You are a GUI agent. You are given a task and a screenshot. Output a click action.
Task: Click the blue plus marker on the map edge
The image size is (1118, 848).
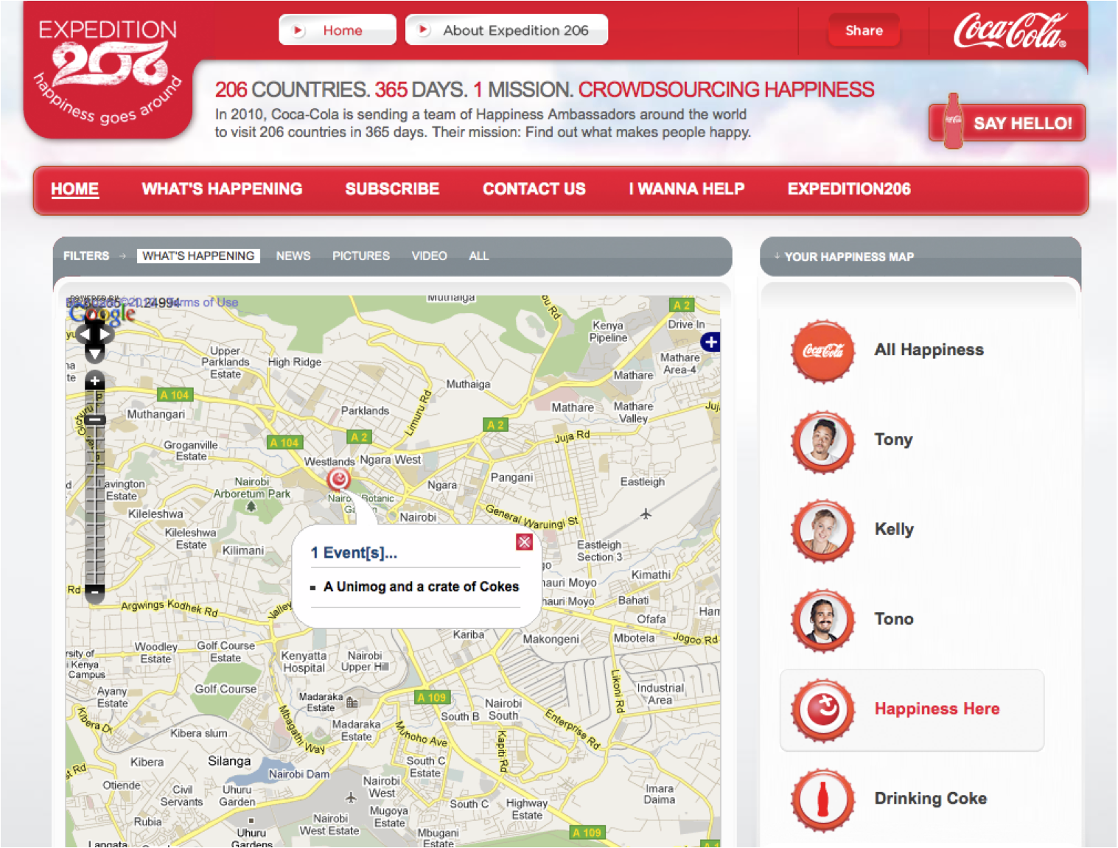pos(710,342)
